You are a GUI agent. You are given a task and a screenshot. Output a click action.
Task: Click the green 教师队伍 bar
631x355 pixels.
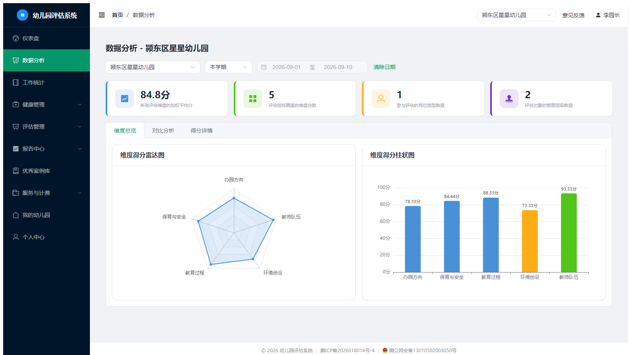click(x=569, y=233)
